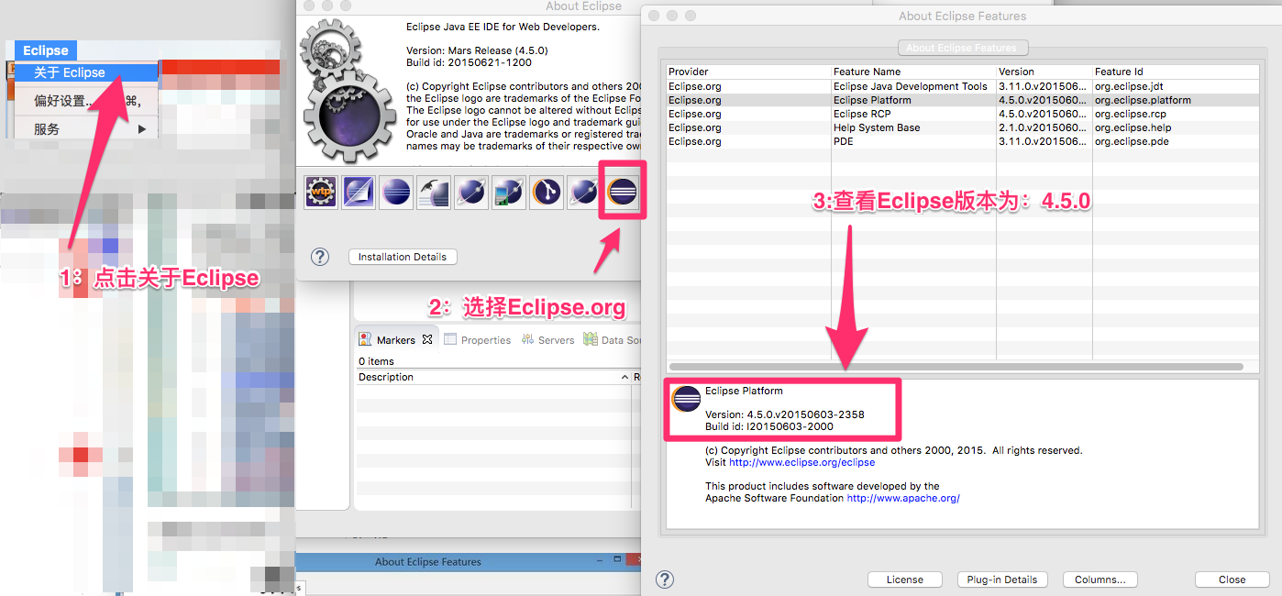Sort by the Version column header
The height and width of the screenshot is (596, 1282).
click(x=1044, y=72)
